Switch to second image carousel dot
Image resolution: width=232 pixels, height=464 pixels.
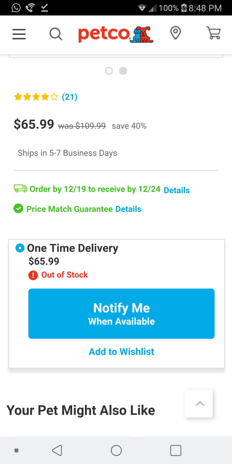point(123,71)
